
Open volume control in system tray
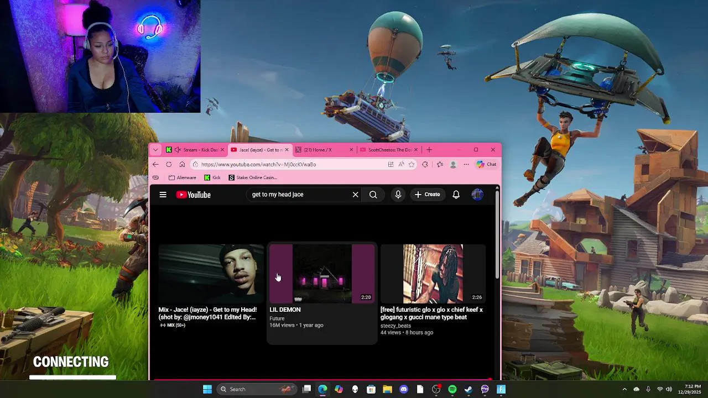coord(669,389)
